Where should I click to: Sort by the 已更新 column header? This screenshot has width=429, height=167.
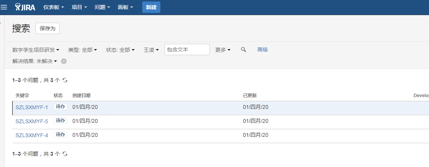tap(250, 96)
